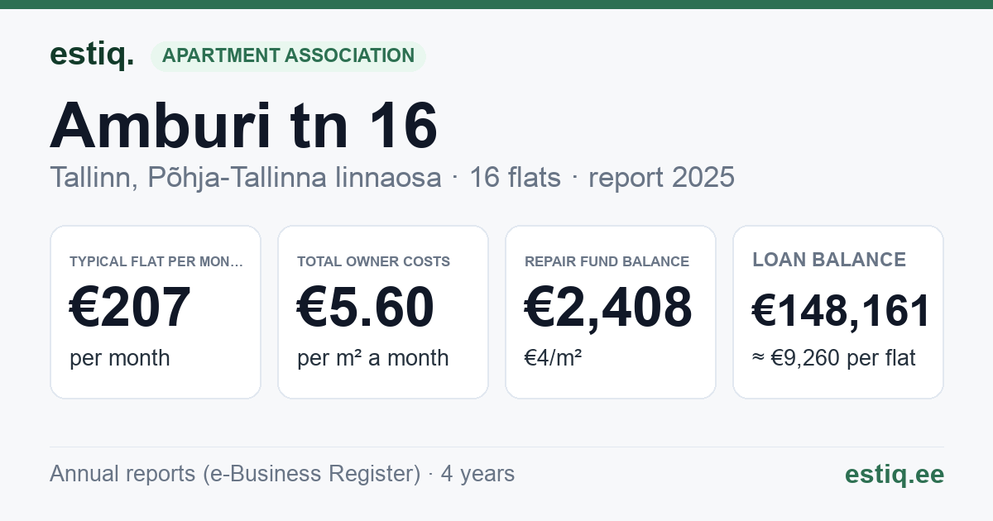The width and height of the screenshot is (993, 521).
Task: Open the Total Owner Costs card
Action: pos(383,312)
